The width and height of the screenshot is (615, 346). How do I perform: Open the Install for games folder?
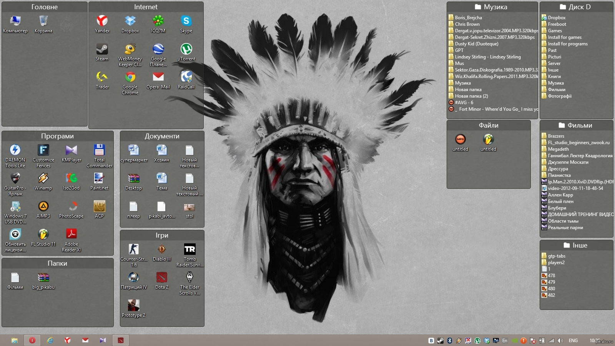click(x=564, y=37)
